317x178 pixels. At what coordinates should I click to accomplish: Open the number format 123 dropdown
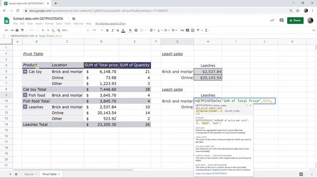(65, 30)
